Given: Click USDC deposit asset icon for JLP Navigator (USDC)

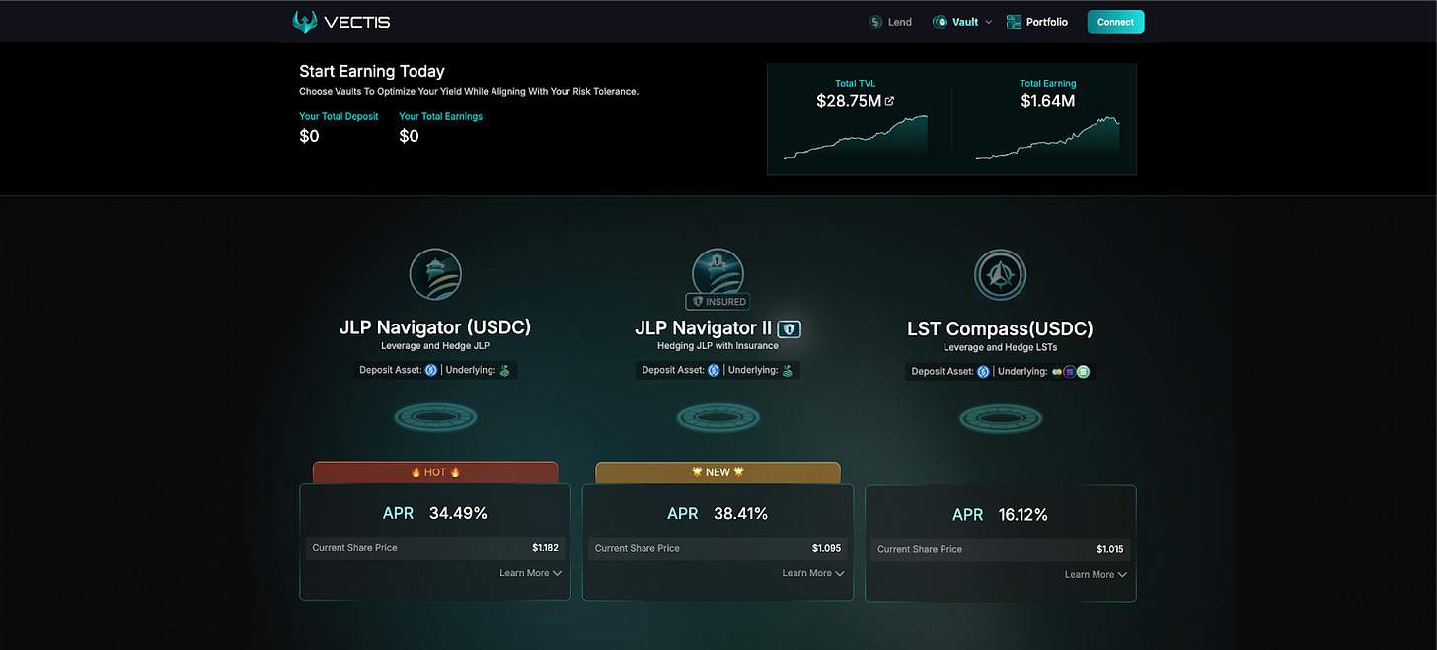Looking at the screenshot, I should [x=431, y=371].
